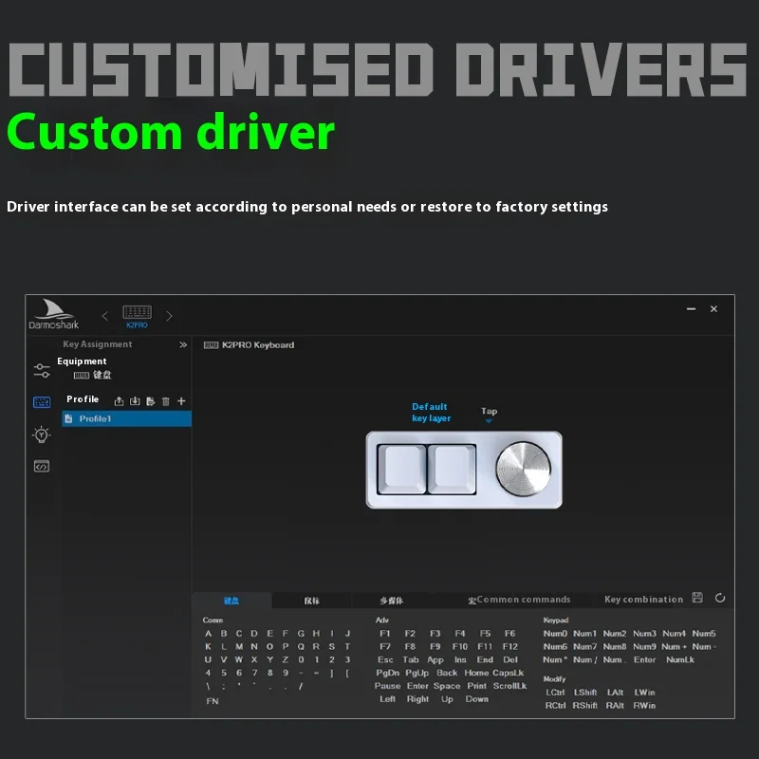
Task: Open the Key combination tab
Action: click(643, 600)
